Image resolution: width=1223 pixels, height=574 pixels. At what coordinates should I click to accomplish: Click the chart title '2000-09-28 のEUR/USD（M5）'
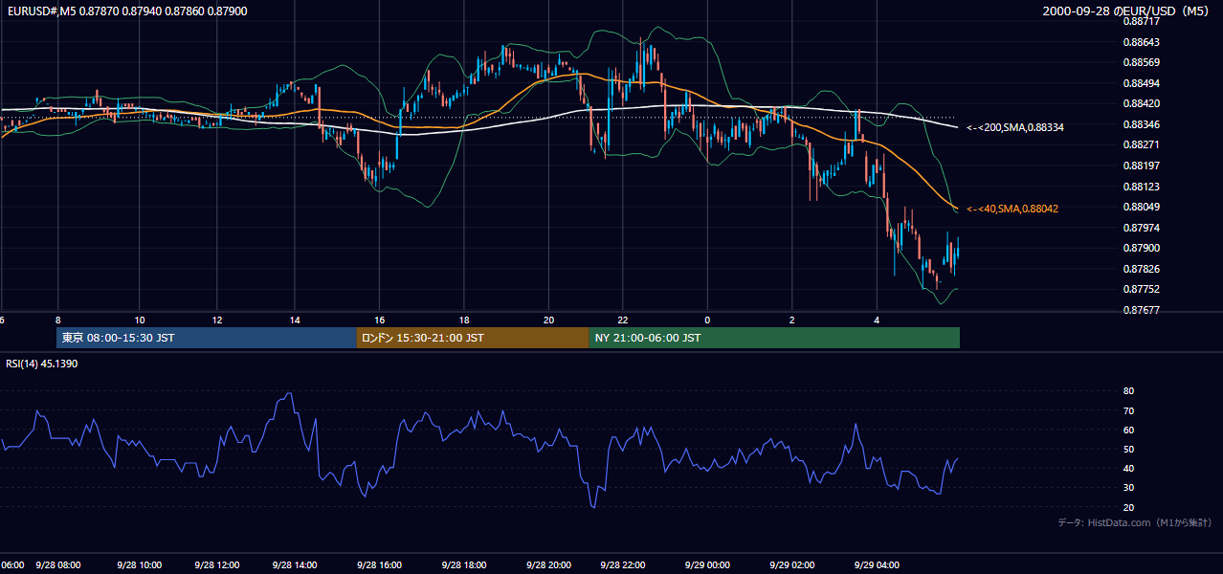(1126, 11)
